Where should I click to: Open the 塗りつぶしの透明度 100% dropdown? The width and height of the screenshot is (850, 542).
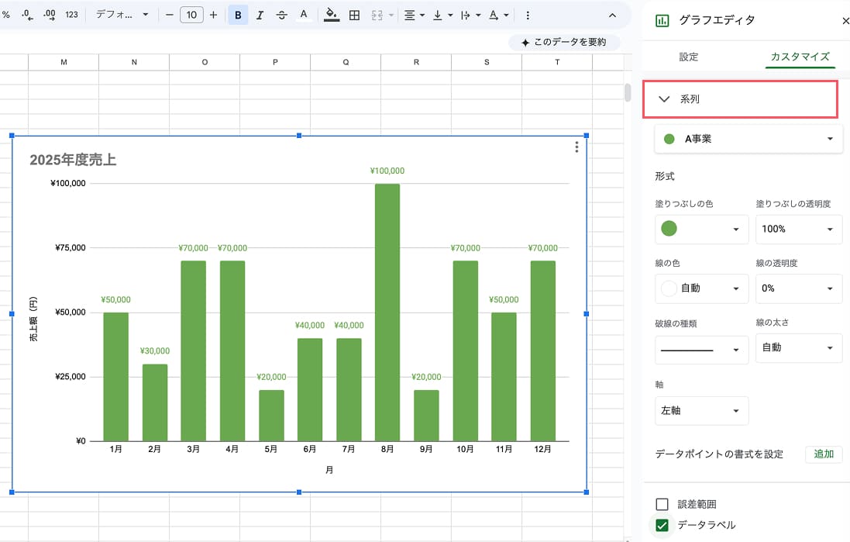pos(798,230)
